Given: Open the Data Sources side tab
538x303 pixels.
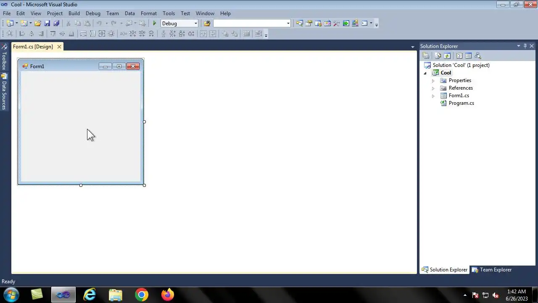Looking at the screenshot, I should point(4,92).
